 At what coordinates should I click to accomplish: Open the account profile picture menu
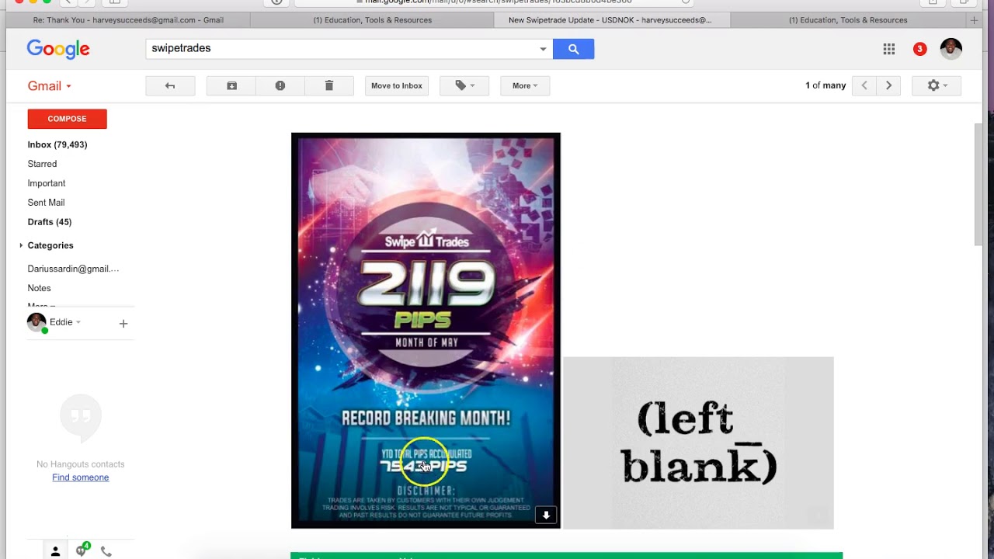click(951, 49)
